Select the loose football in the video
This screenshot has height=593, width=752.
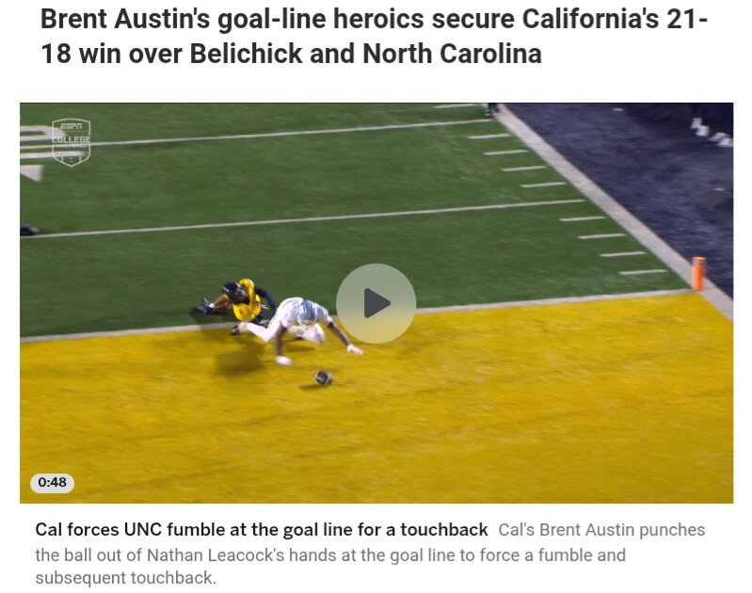pos(323,377)
